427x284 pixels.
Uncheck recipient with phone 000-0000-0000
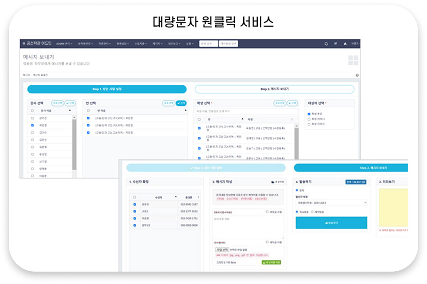click(135, 226)
